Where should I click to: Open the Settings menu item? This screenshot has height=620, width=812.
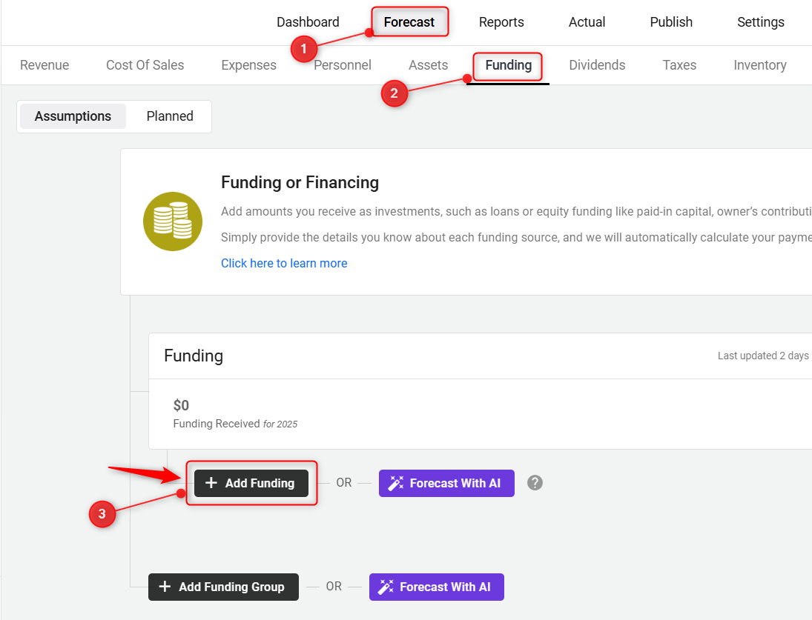(x=760, y=22)
